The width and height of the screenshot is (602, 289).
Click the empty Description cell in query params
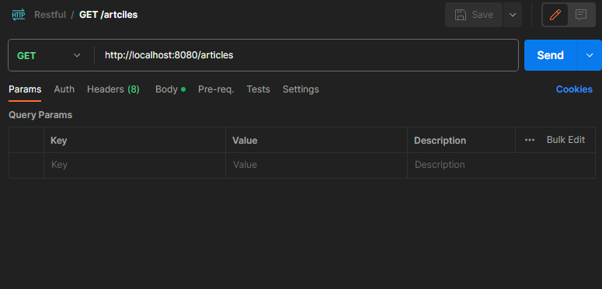click(x=502, y=165)
